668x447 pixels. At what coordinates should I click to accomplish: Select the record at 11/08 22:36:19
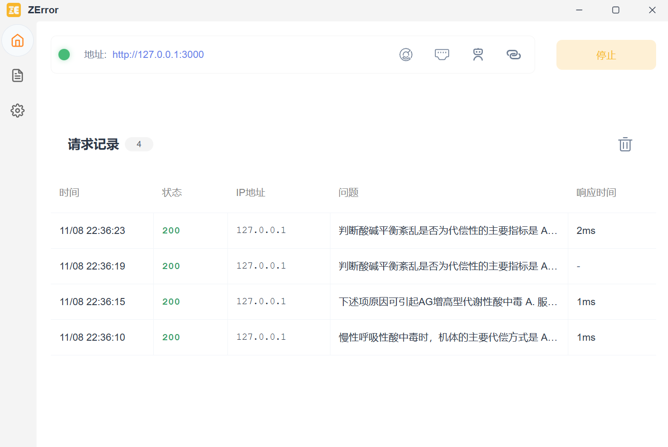353,266
